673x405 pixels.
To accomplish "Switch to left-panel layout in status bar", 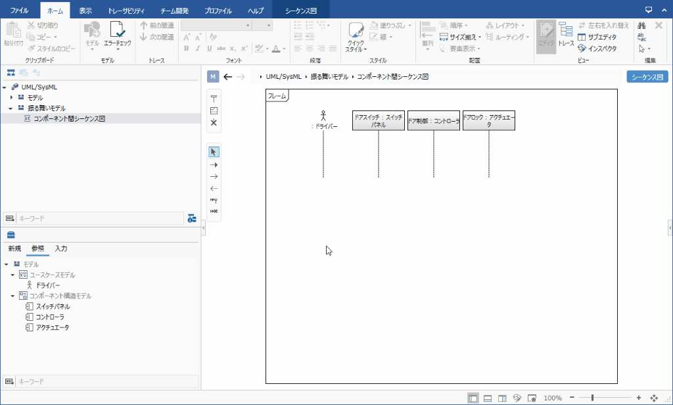I will [x=473, y=398].
